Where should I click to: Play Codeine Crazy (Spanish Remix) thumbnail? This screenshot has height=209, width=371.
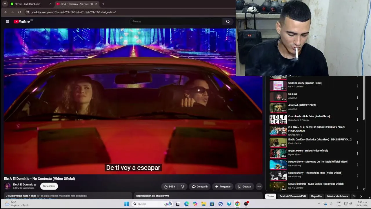coord(278,86)
